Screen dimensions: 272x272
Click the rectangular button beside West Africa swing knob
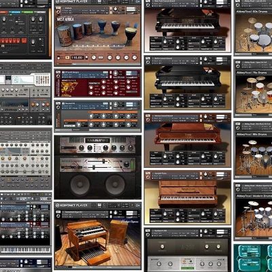[x=101, y=58]
